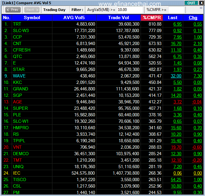
Task: Sort by the No. column header
Action: [7, 18]
